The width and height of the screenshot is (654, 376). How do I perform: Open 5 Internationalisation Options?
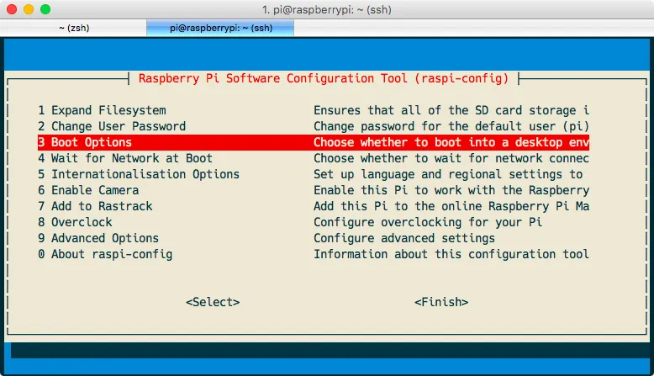[139, 174]
